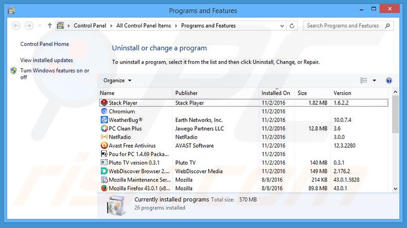Click Programs and Features breadcrumb
This screenshot has height=228, width=407.
[209, 26]
